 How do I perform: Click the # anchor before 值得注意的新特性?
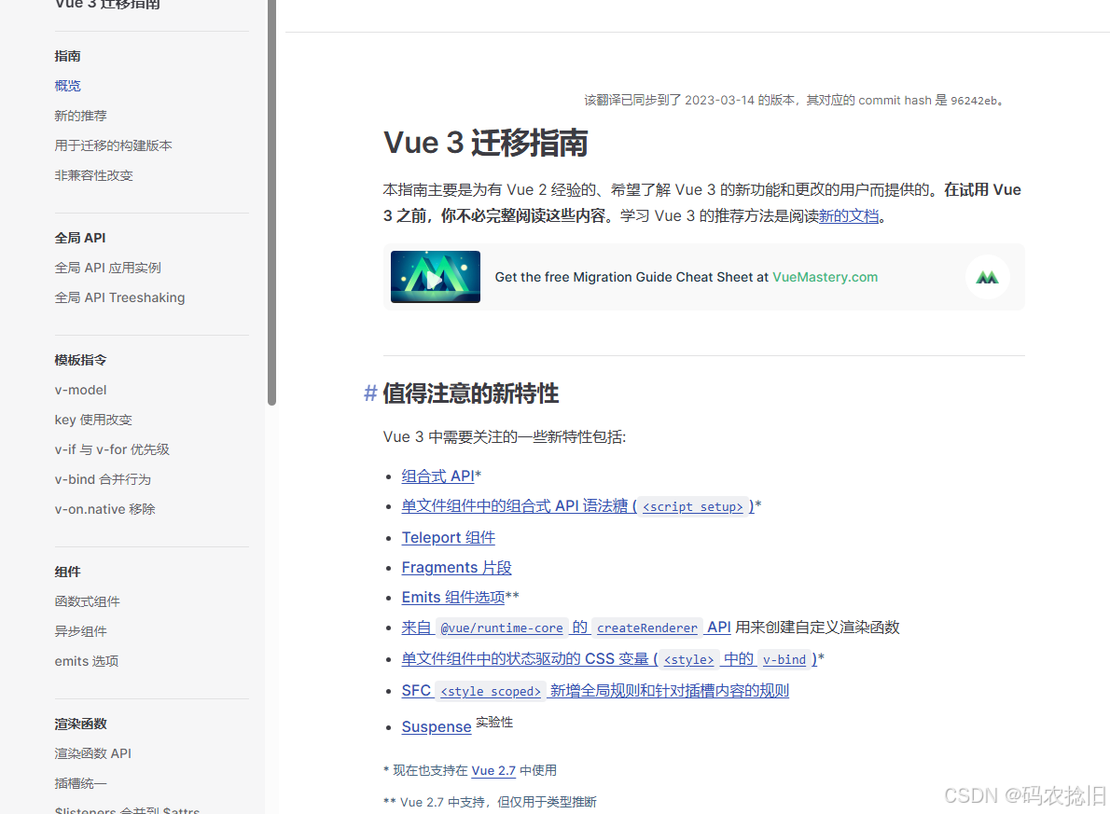click(x=370, y=393)
